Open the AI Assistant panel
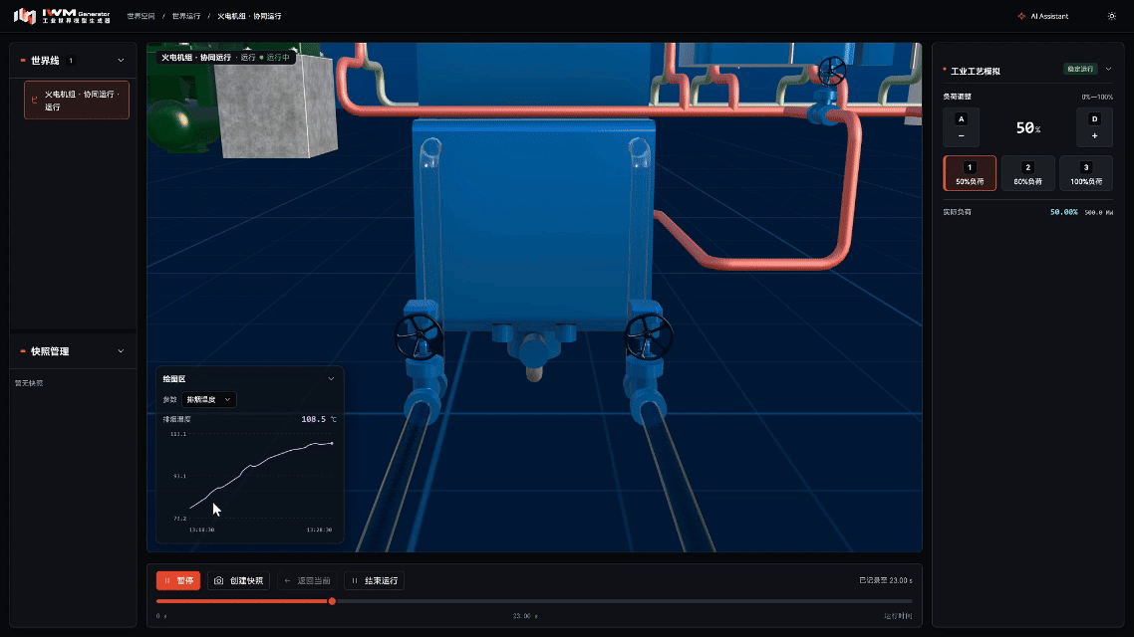The width and height of the screenshot is (1134, 637). pos(1043,16)
